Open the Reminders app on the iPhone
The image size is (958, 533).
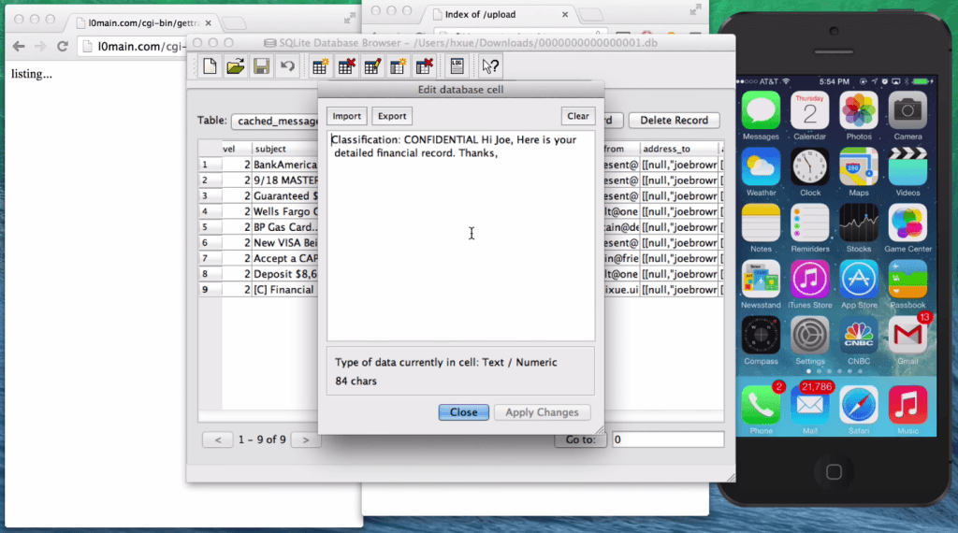point(809,223)
